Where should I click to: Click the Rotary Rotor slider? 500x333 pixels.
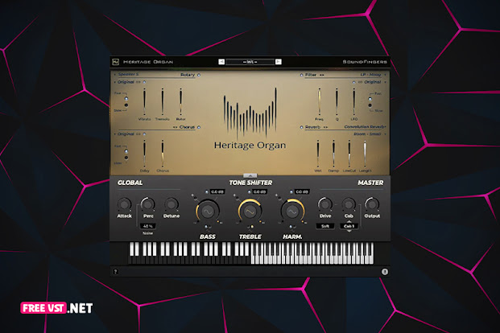pyautogui.click(x=181, y=101)
